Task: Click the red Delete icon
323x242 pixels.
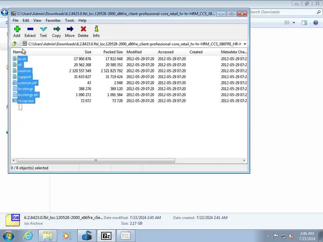Action: click(x=83, y=29)
